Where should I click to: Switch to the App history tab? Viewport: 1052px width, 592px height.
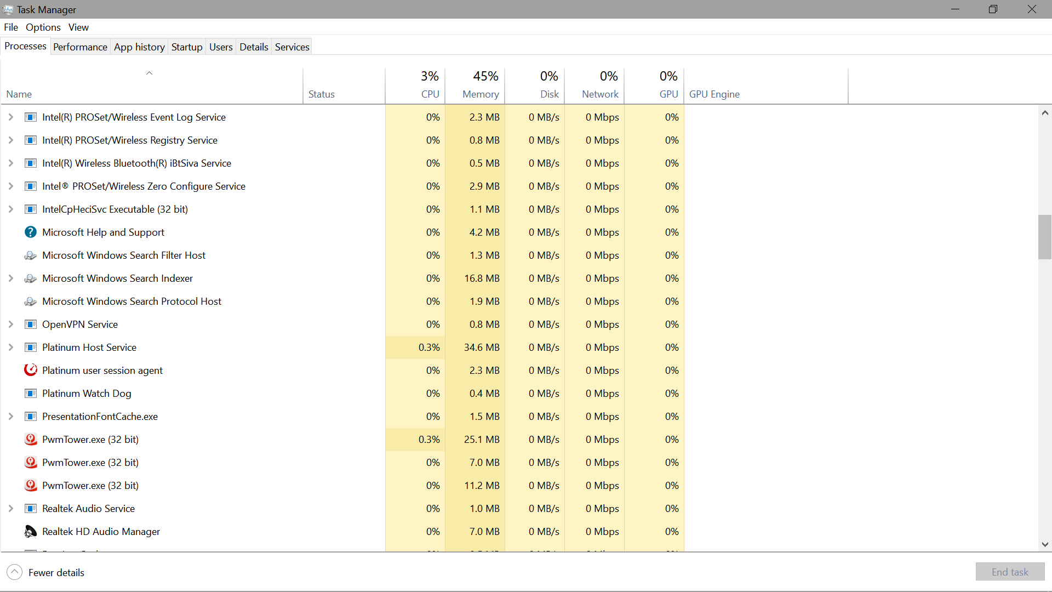pyautogui.click(x=139, y=47)
